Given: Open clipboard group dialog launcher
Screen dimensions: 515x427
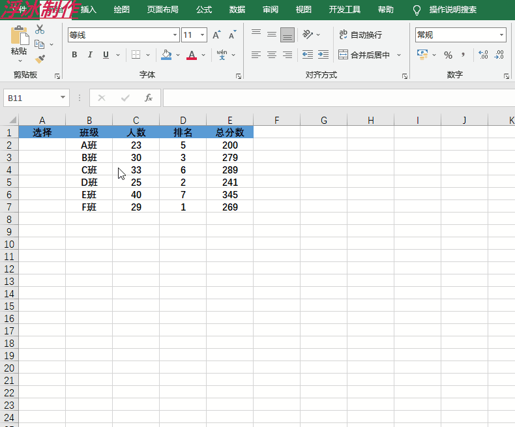Looking at the screenshot, I should pos(57,76).
